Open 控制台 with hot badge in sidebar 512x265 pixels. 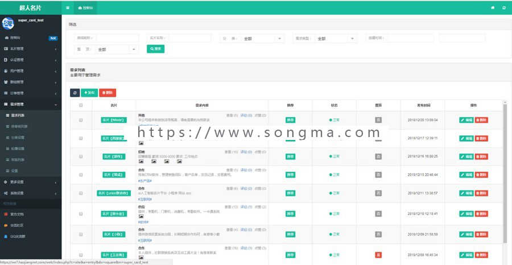[31, 38]
